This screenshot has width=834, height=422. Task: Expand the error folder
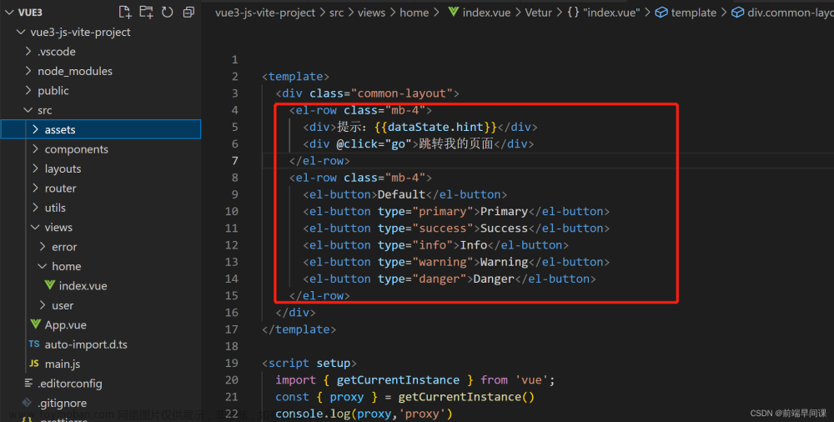tap(43, 246)
